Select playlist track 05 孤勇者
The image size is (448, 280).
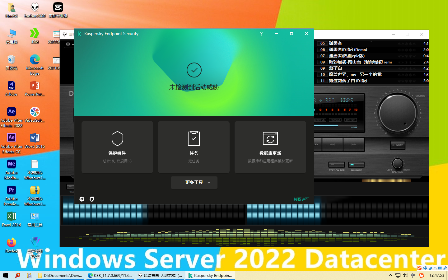(373, 44)
